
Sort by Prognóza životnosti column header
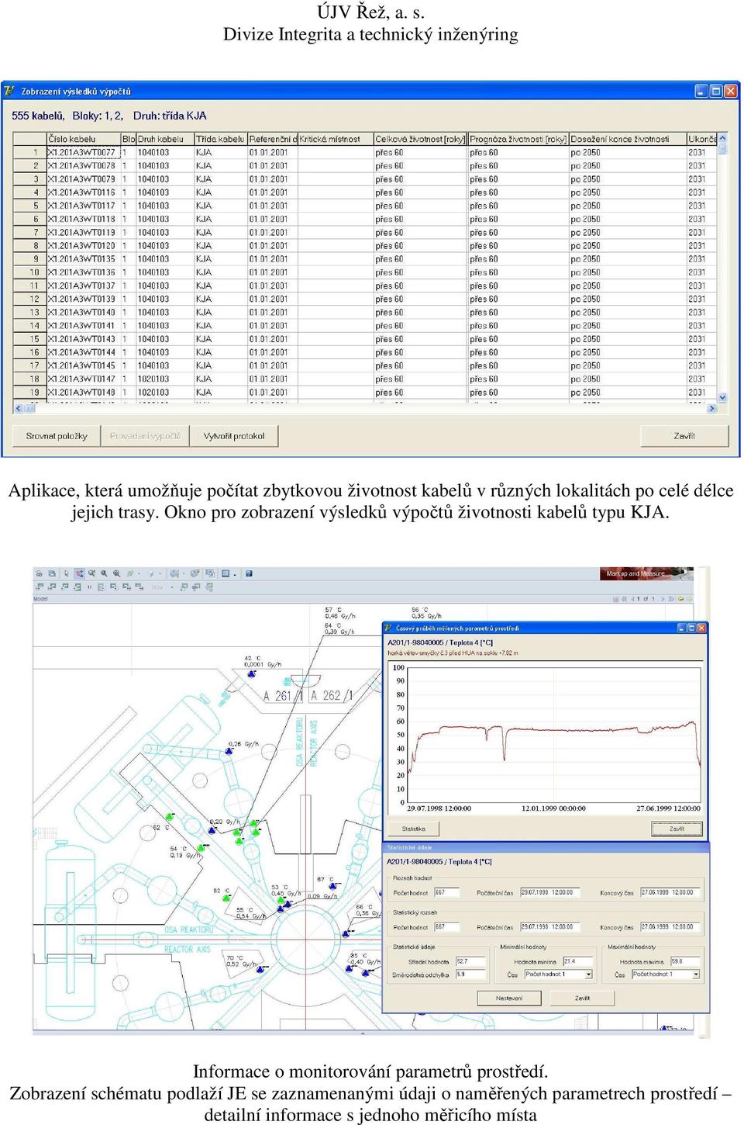518,140
